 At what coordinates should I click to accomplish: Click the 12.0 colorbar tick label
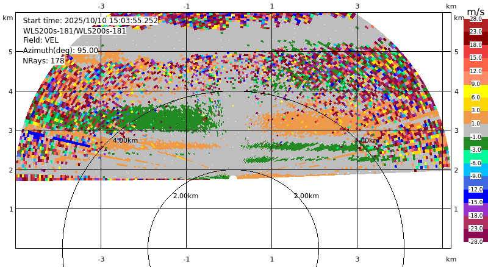[476, 71]
